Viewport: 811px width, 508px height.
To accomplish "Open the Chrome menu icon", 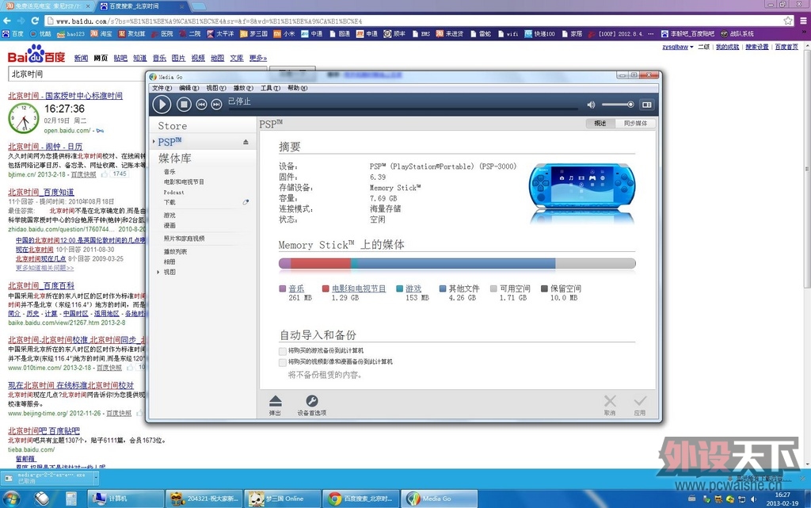I will click(803, 21).
